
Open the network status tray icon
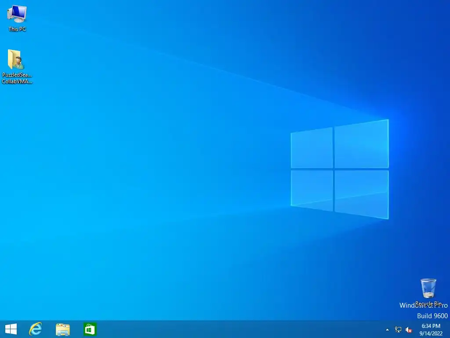pyautogui.click(x=398, y=330)
